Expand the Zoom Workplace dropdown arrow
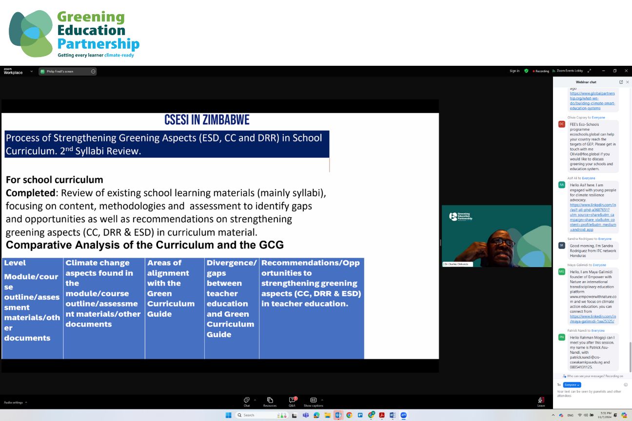Image resolution: width=632 pixels, height=421 pixels. pos(32,71)
